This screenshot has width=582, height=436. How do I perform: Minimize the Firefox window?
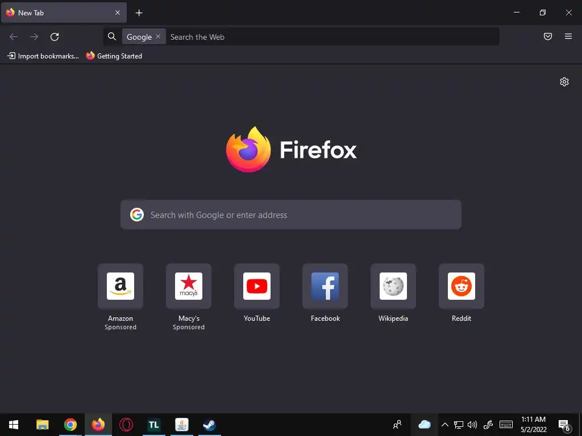tap(516, 12)
